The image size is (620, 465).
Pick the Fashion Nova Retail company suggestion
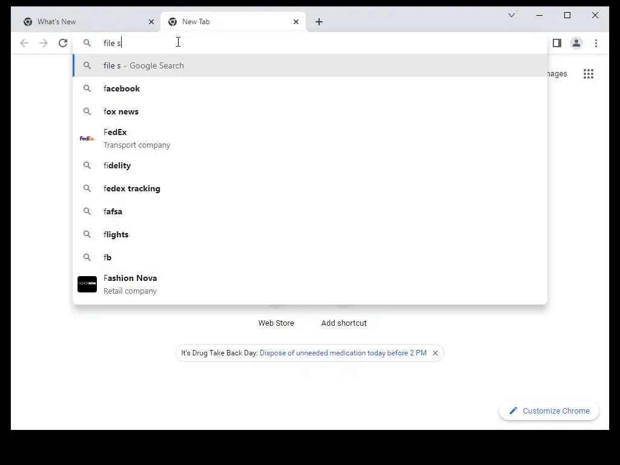(x=310, y=285)
